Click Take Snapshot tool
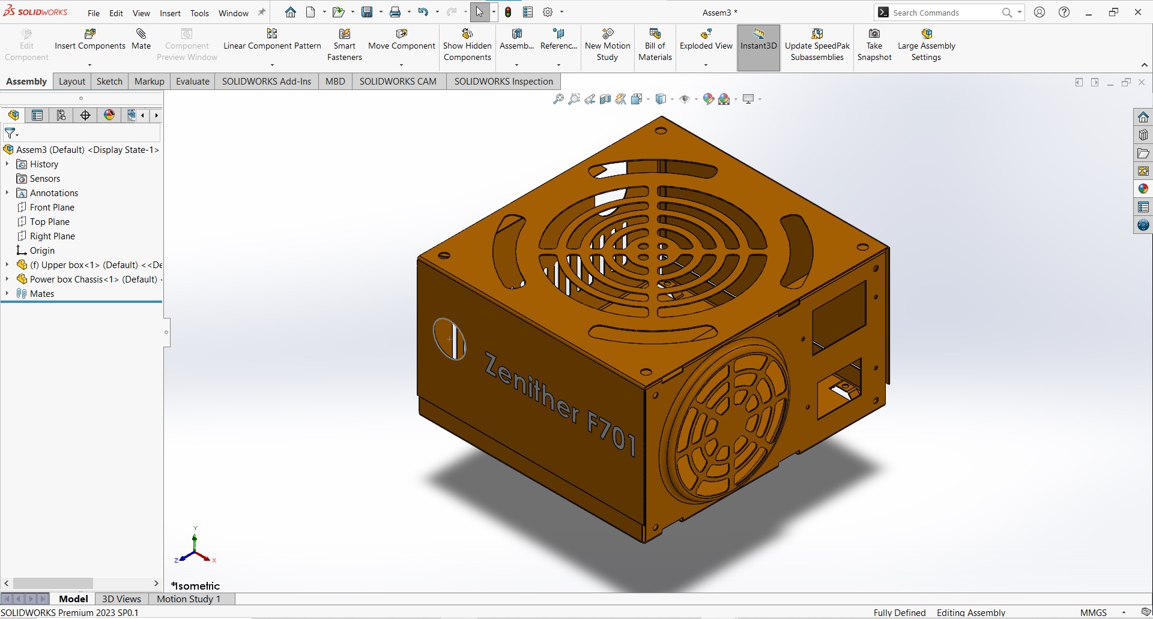The image size is (1153, 619). (x=874, y=45)
